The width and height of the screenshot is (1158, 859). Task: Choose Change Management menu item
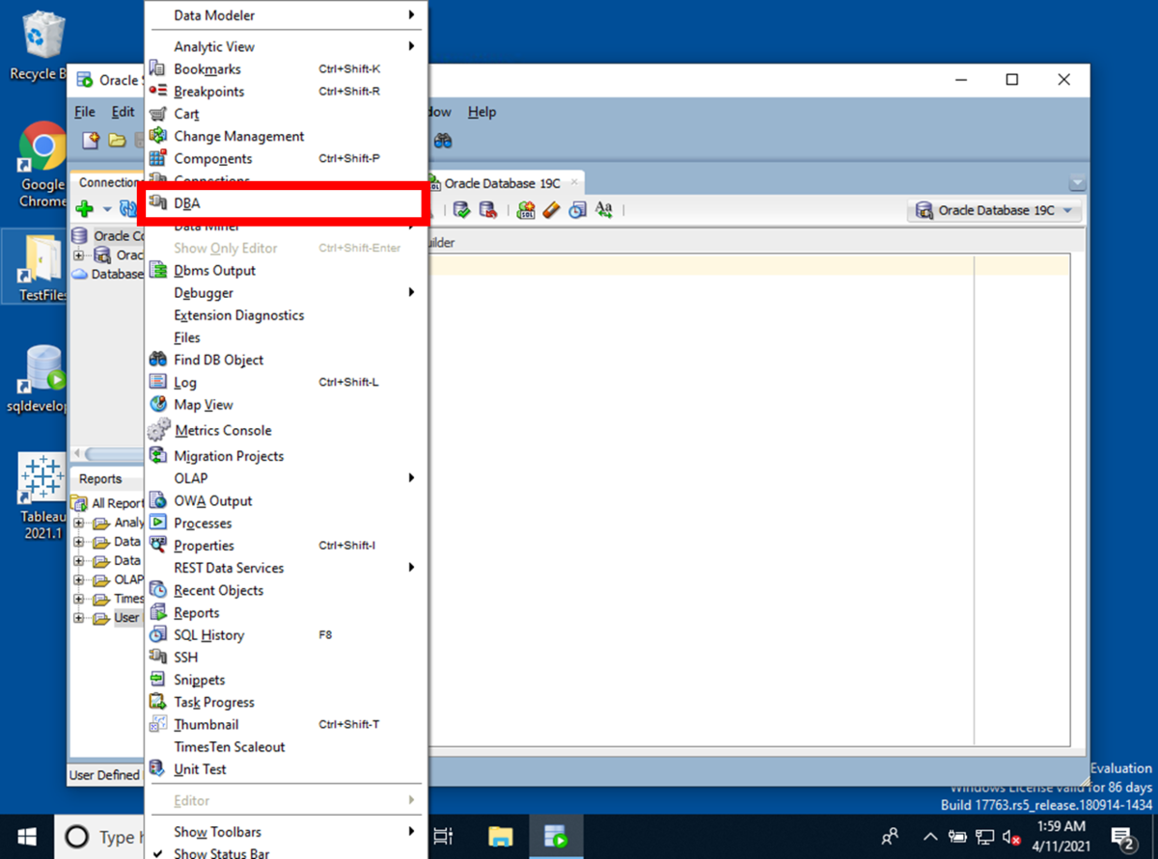[x=286, y=136]
